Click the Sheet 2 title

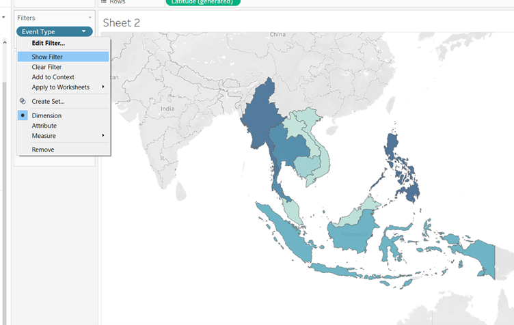[x=121, y=23]
